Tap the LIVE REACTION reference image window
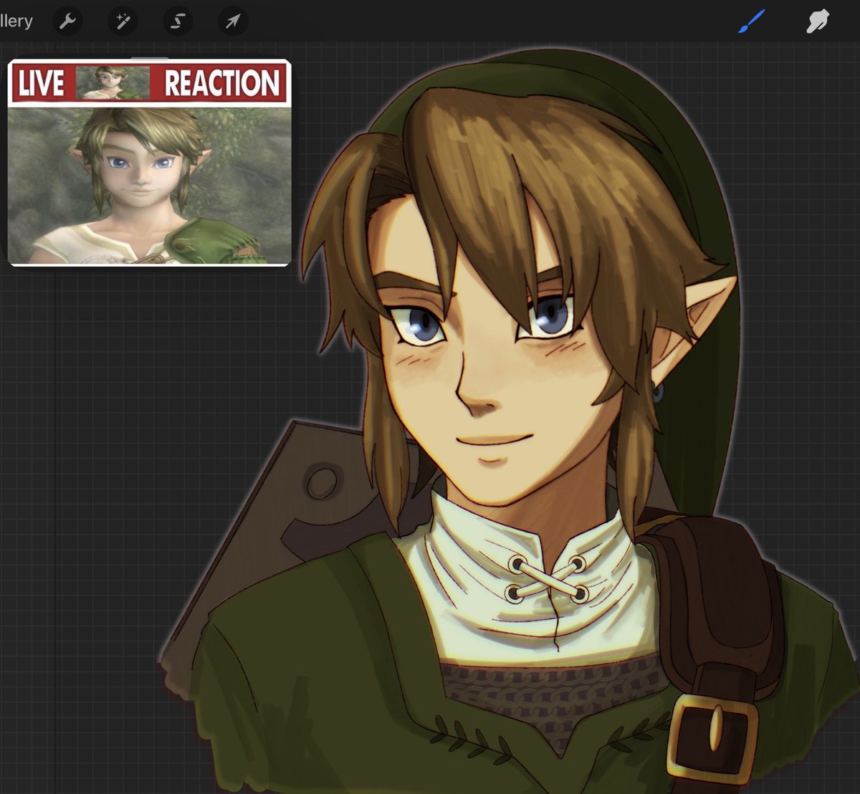 click(149, 163)
